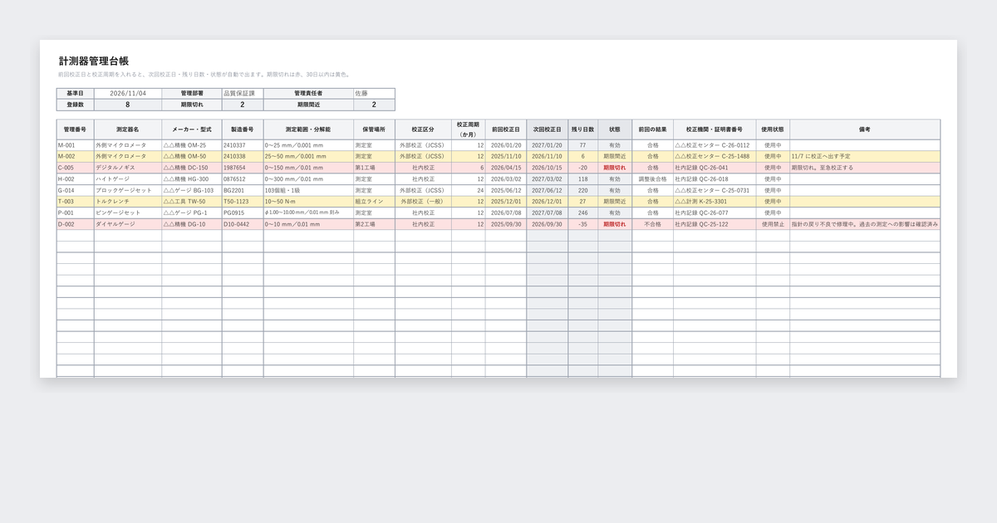Viewport: 997px width, 523px height.
Task: Select management number cell M-001
Action: pos(75,145)
